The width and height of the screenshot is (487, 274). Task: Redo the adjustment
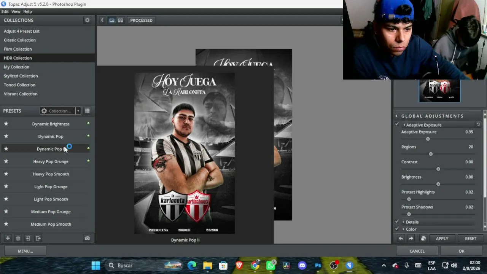411,239
